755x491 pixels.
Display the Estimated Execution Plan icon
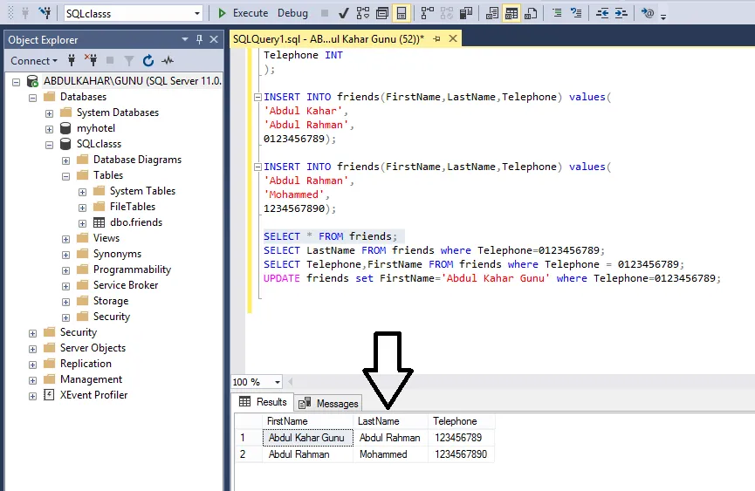coord(363,13)
